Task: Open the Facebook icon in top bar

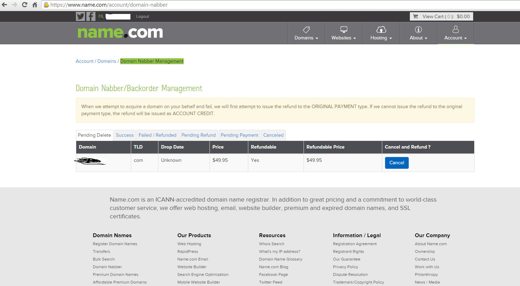Action: [91, 16]
